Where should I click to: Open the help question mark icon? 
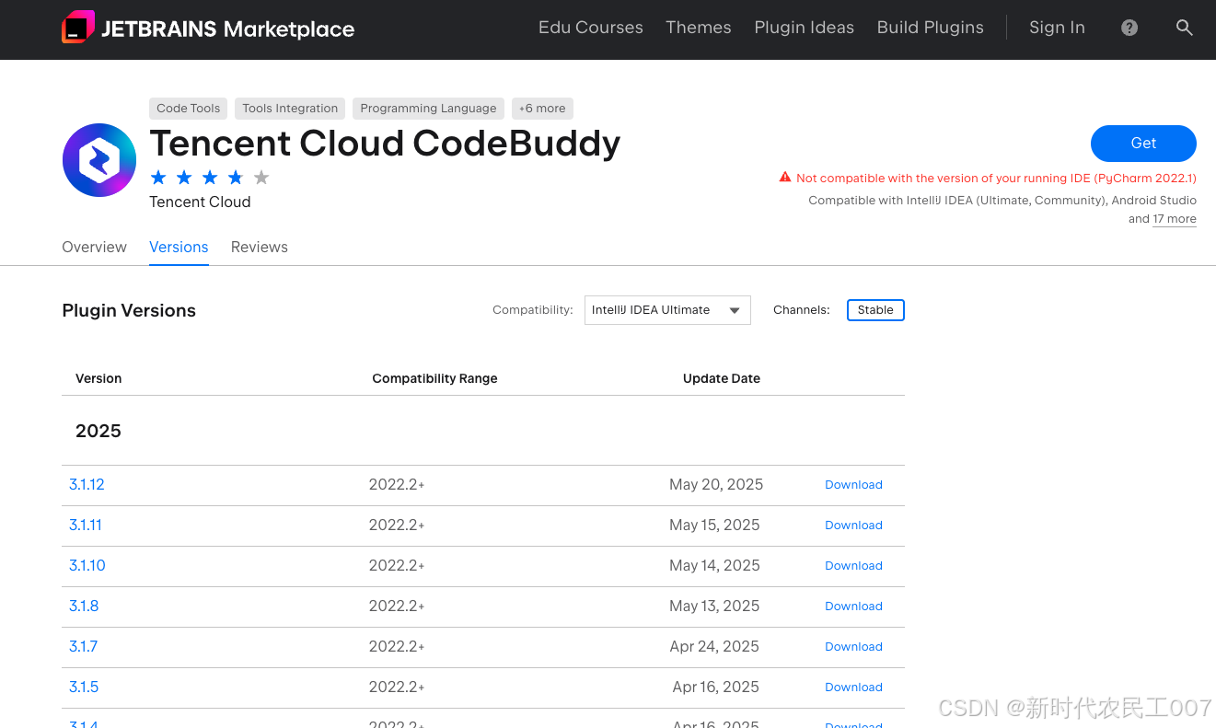(x=1129, y=28)
